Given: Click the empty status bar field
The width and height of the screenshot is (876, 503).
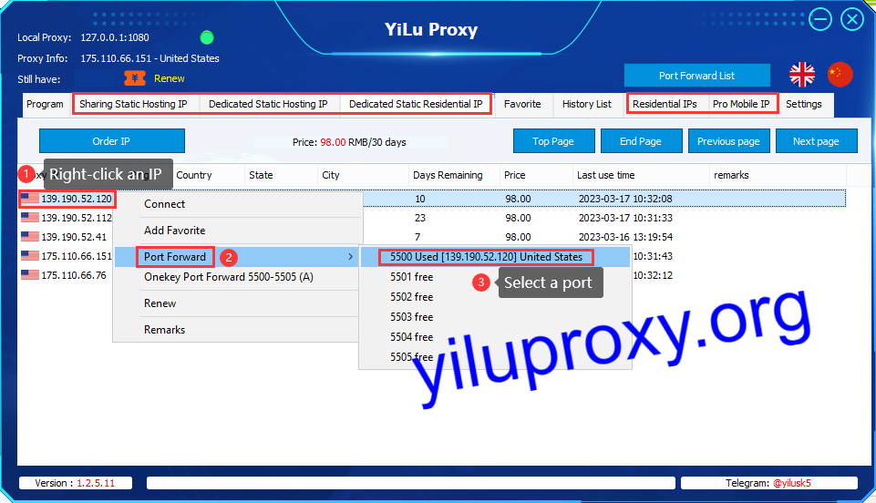Looking at the screenshot, I should coord(410,483).
